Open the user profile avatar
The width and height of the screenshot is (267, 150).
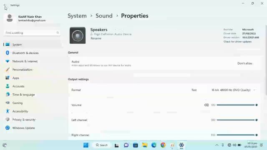pos(10,18)
